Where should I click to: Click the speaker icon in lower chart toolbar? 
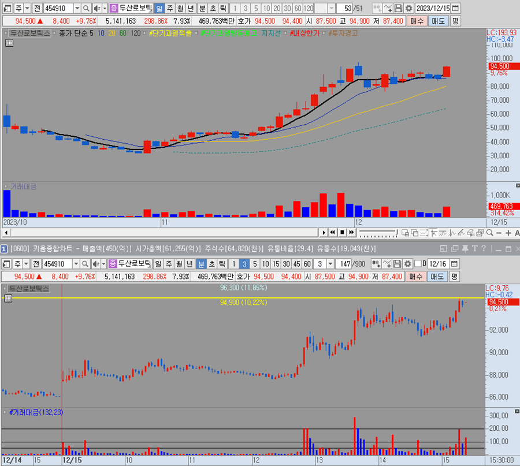point(95,264)
